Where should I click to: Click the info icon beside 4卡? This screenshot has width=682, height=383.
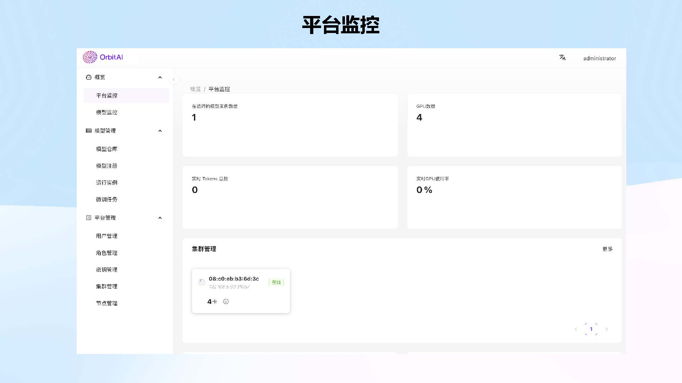(226, 301)
